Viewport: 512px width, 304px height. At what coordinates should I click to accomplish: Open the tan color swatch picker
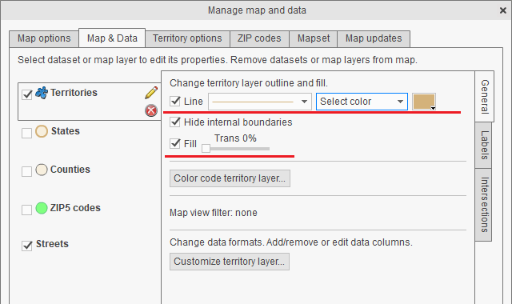[424, 102]
